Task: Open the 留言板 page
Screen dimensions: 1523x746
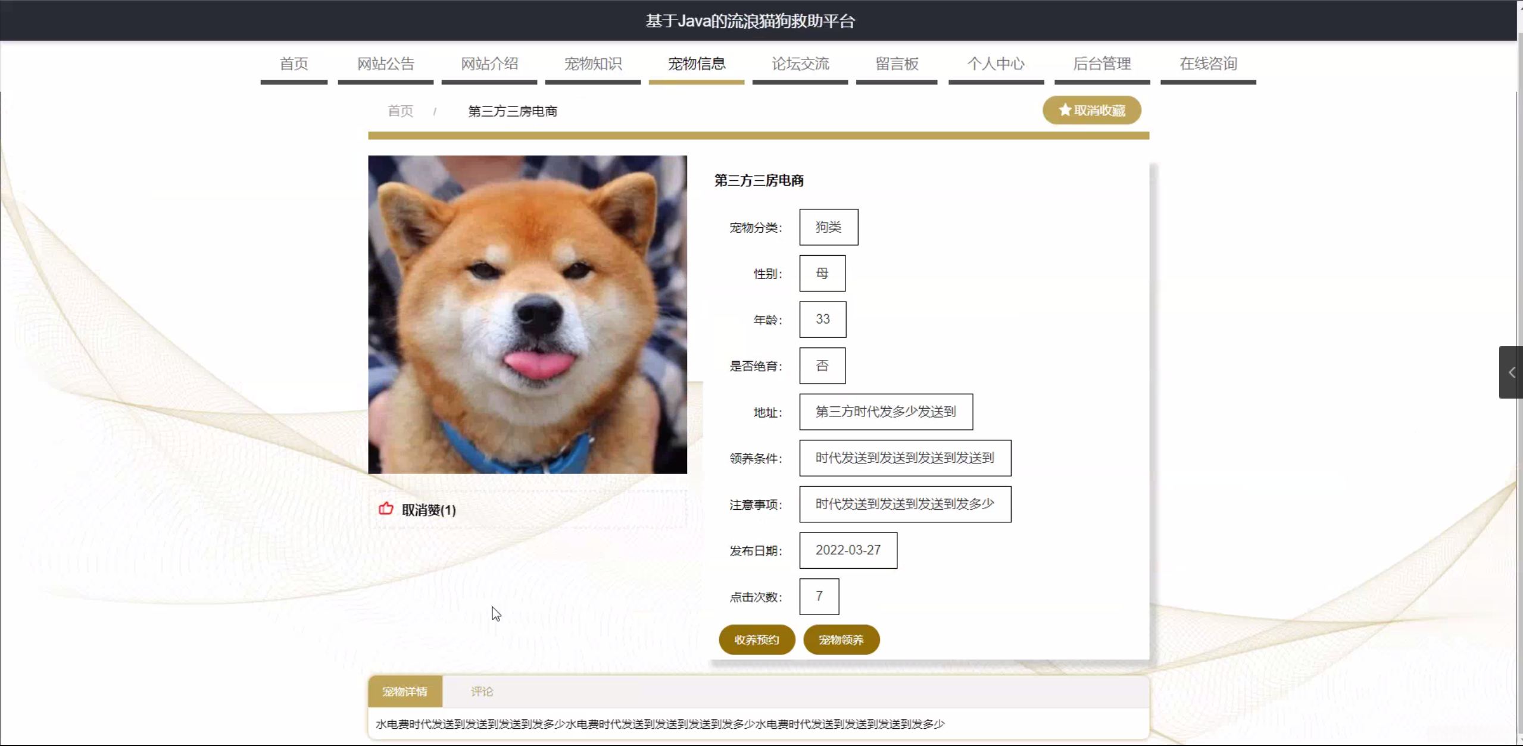Action: click(896, 64)
